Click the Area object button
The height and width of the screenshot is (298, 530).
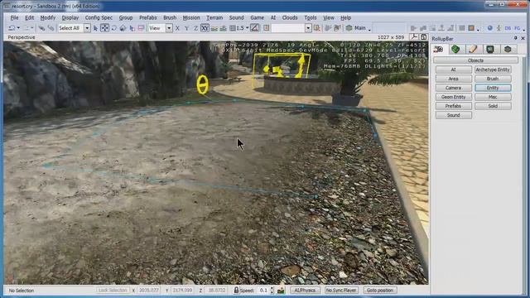click(454, 79)
